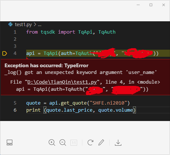Screen dimensions: 170x155
Task: Reset view with the 1:1 icon
Action: coord(74,143)
